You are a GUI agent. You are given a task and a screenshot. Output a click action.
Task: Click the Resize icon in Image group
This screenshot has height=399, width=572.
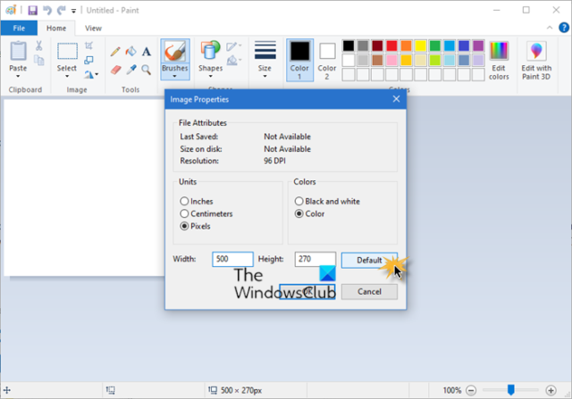click(x=88, y=60)
